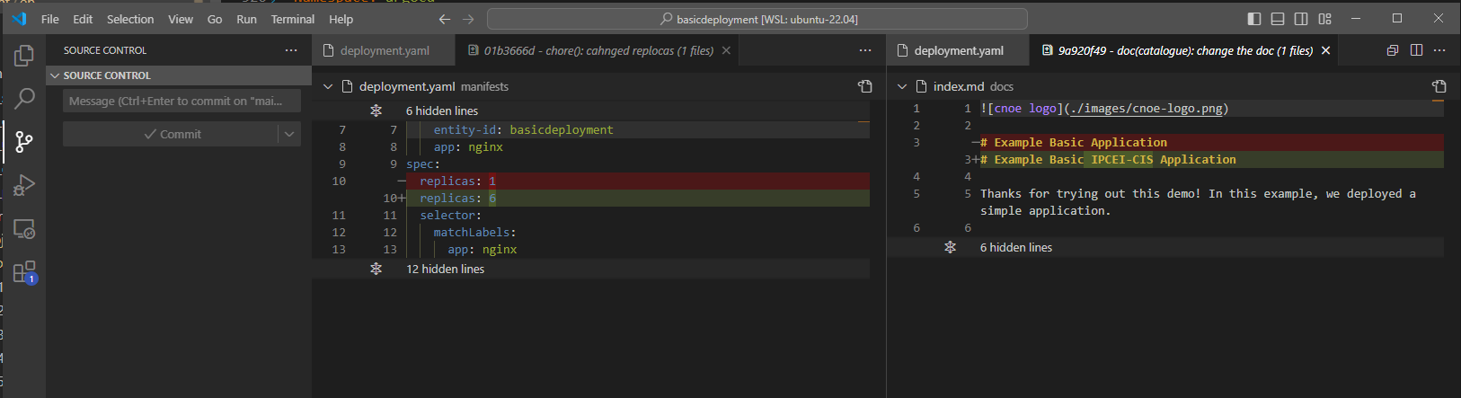Image resolution: width=1461 pixels, height=398 pixels.
Task: Select the Source Control activity icon
Action: point(24,141)
